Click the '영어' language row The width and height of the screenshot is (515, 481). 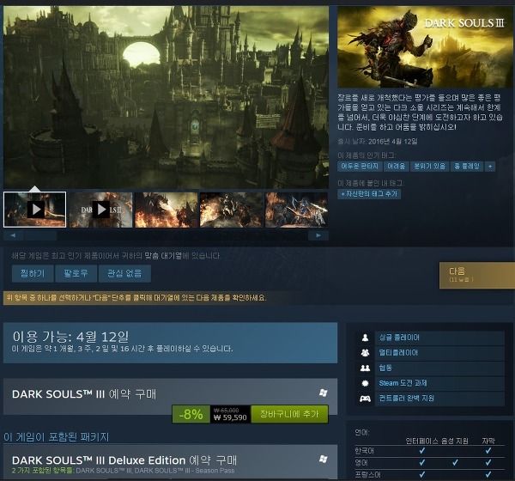pyautogui.click(x=430, y=463)
